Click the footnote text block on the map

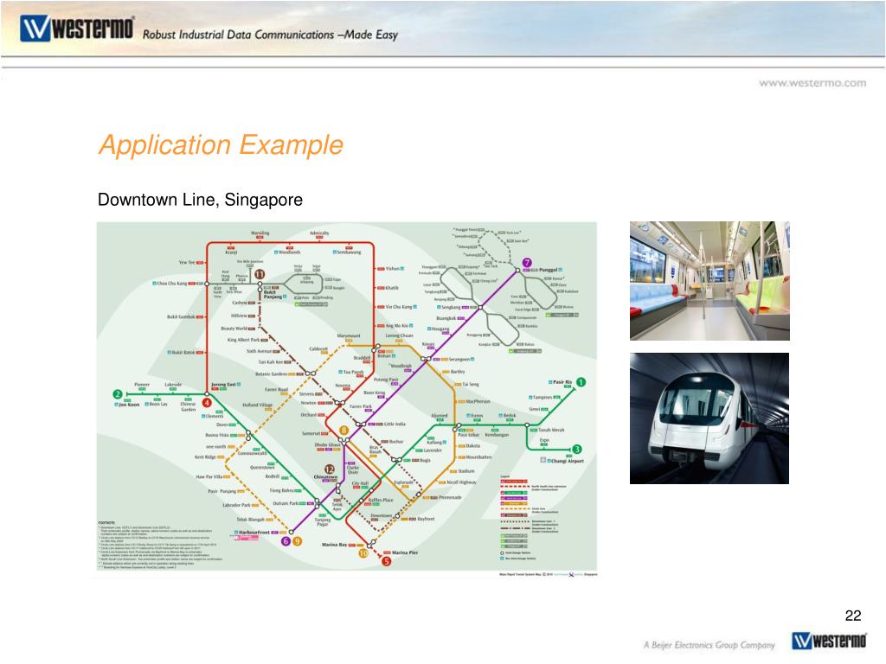160,545
